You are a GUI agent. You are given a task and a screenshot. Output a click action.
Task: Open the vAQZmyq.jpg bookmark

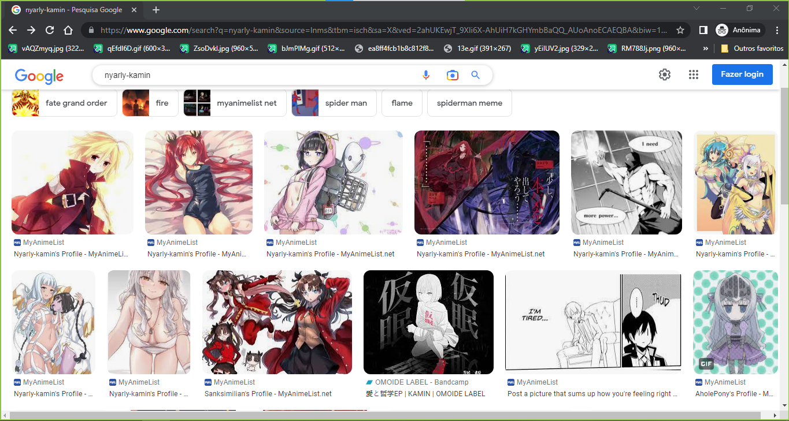click(47, 49)
